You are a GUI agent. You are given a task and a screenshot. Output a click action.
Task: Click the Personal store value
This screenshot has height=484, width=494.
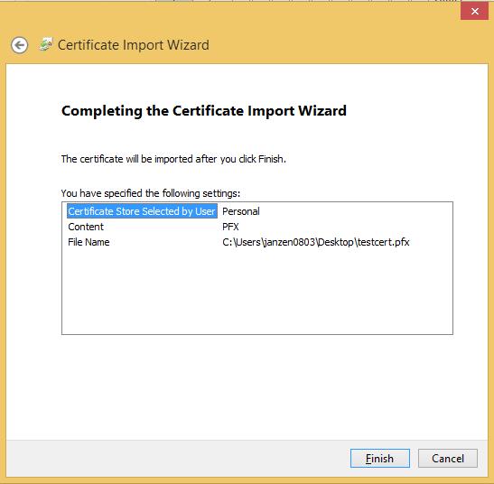(x=241, y=211)
